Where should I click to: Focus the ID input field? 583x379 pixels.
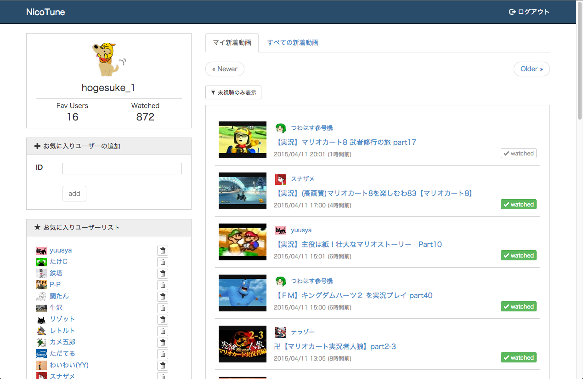coord(122,169)
